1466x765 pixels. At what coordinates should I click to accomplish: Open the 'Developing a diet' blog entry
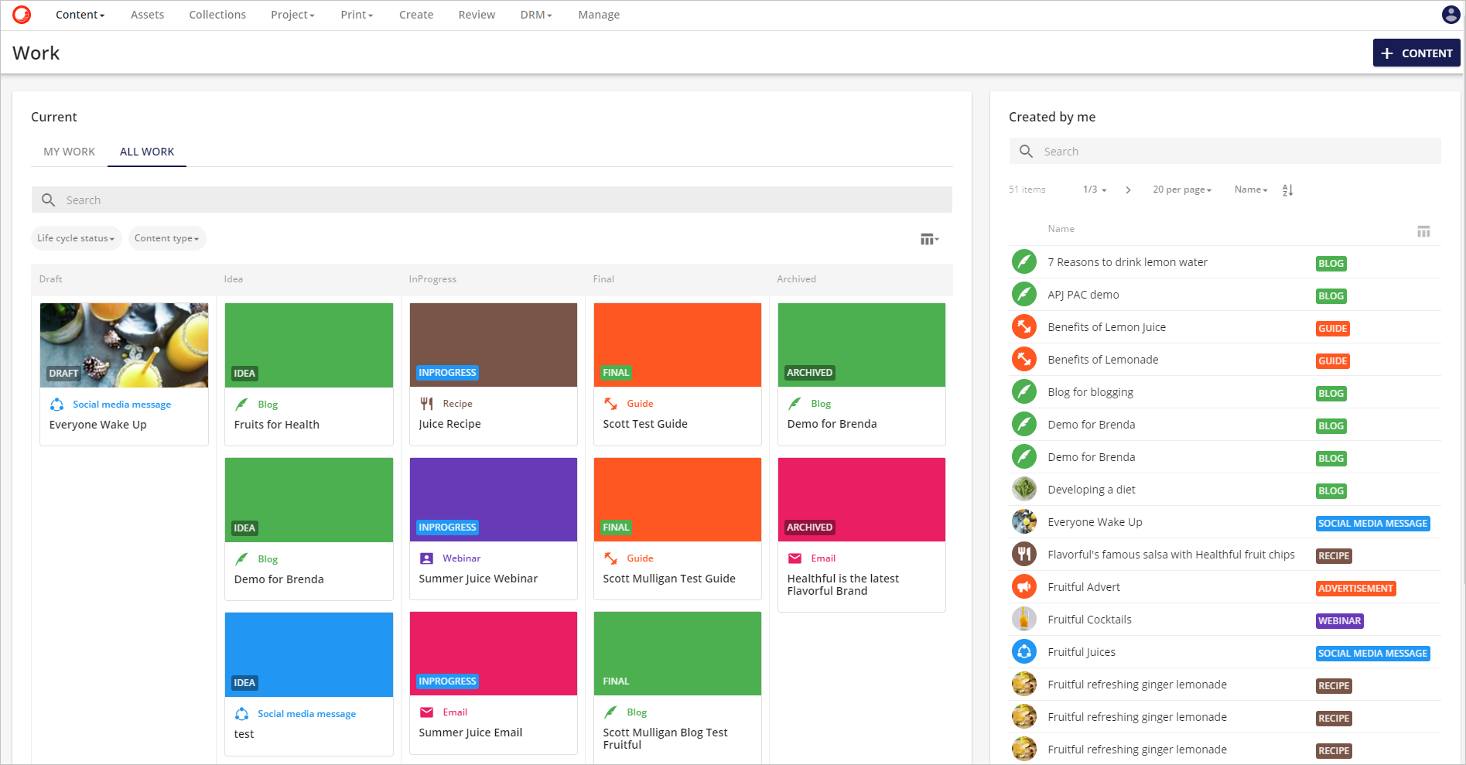click(x=1092, y=489)
